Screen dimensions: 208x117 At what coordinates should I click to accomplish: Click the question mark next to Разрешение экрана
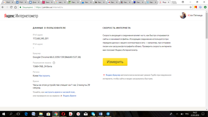[x=54, y=63]
